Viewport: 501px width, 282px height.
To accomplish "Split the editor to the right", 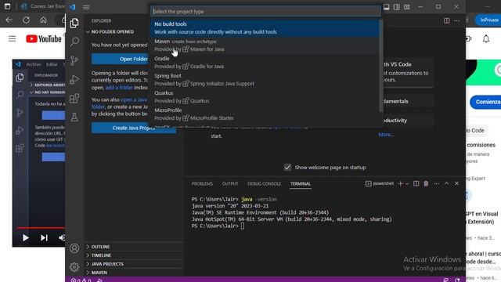I will pos(447,20).
